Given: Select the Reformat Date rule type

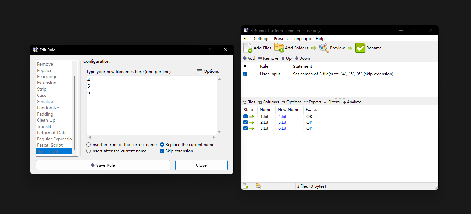Looking at the screenshot, I should 54,133.
